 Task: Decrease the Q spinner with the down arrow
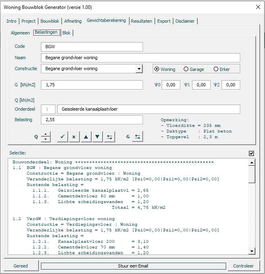[x=46, y=139]
